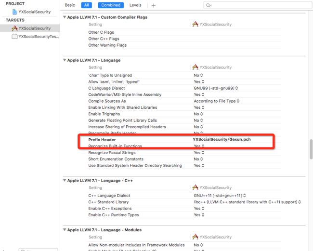The height and width of the screenshot is (251, 313).
Task: Open Enable Trigraphs value popup
Action: (198, 114)
